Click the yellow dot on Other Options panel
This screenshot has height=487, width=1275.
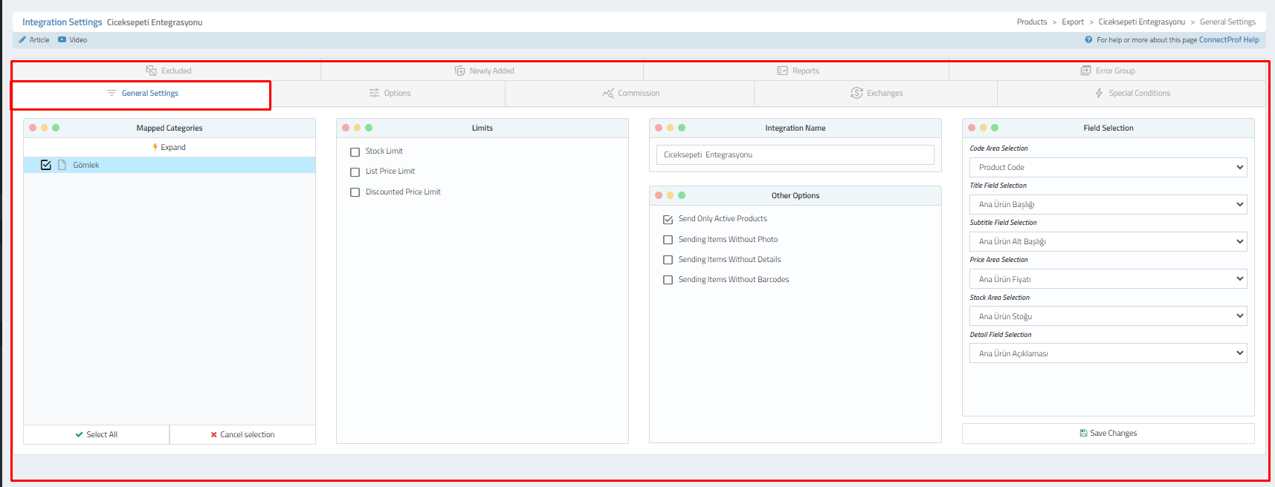(x=670, y=195)
